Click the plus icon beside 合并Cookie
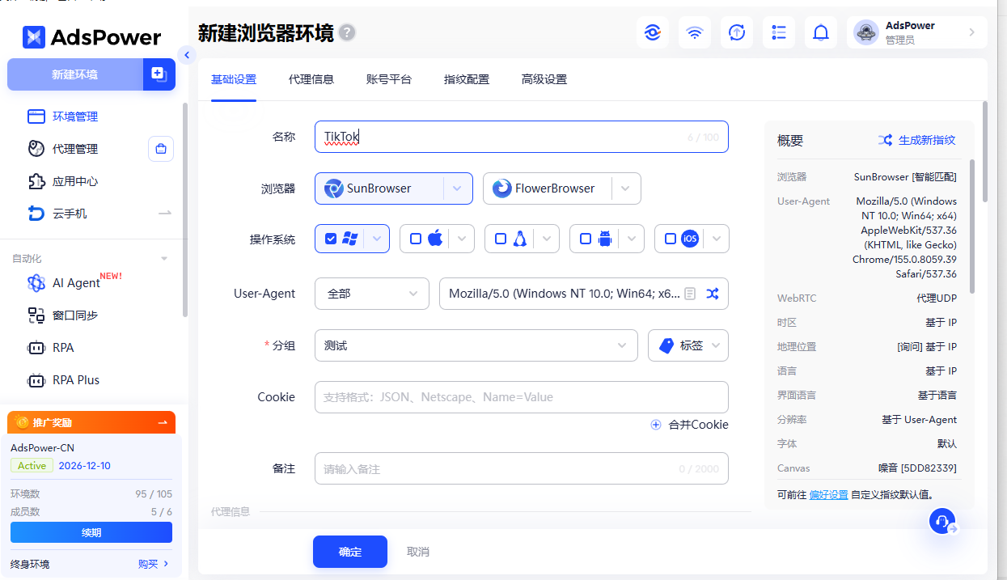1007x580 pixels. pos(656,425)
